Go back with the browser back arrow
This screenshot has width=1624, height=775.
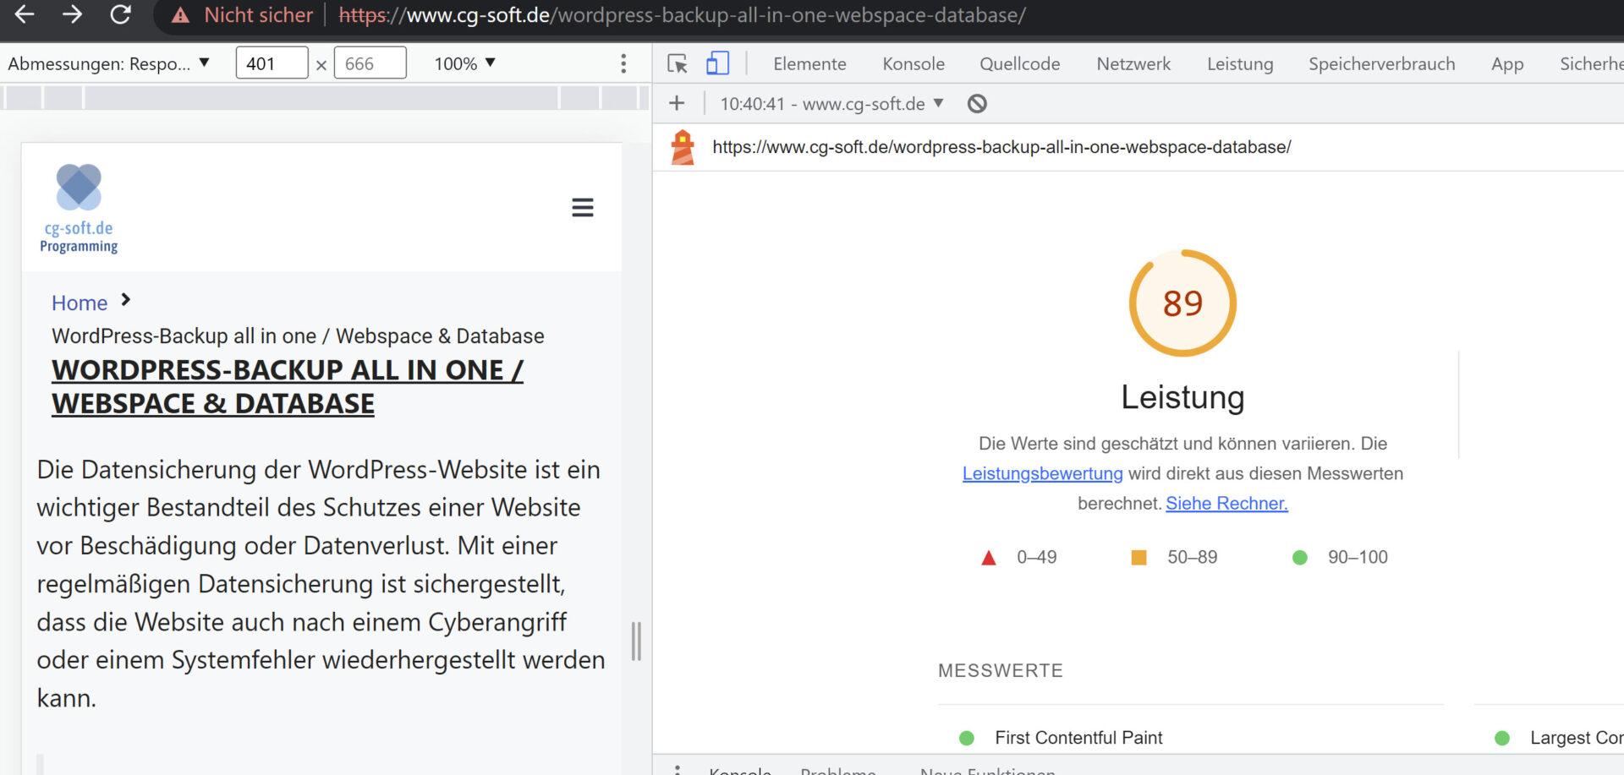(25, 14)
